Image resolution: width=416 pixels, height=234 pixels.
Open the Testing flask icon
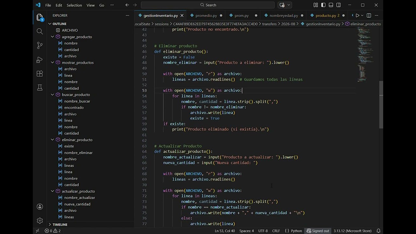(40, 88)
